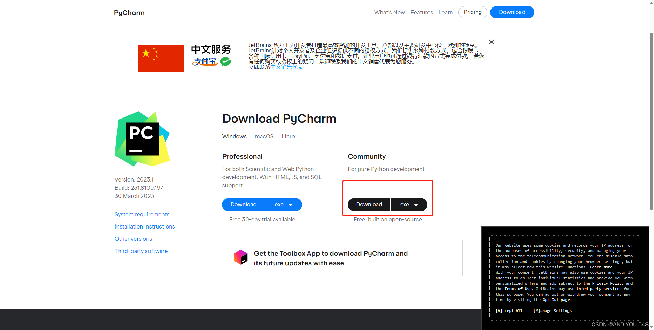Open Learn more link in cookie notice
This screenshot has height=330, width=654.
(x=602, y=267)
